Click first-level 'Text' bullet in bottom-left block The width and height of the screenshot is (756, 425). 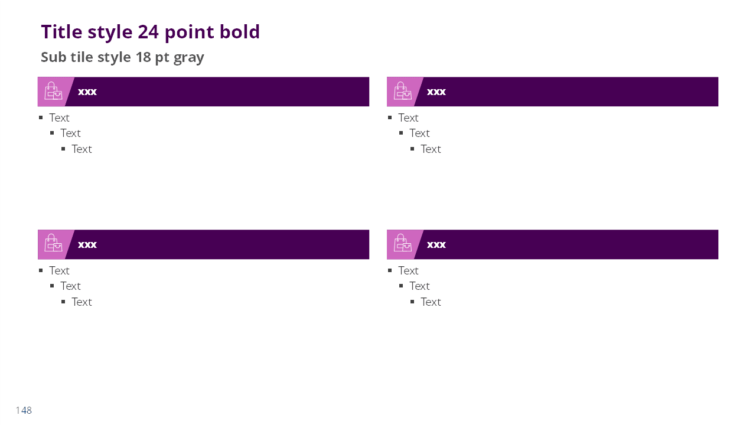tap(59, 270)
